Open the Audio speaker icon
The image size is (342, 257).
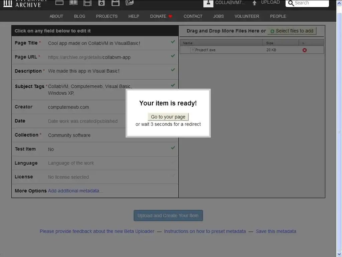102,3
